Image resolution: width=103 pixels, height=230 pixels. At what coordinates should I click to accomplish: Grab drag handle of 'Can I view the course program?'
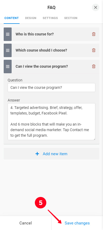(x=8, y=66)
